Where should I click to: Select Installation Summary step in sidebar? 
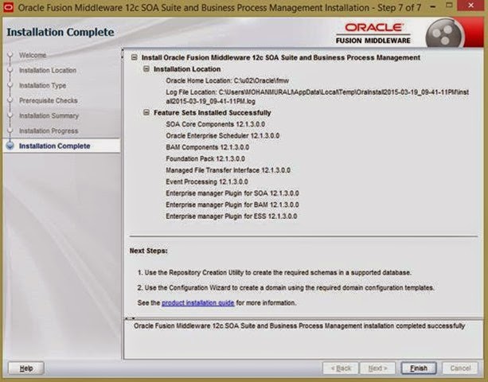tap(49, 115)
